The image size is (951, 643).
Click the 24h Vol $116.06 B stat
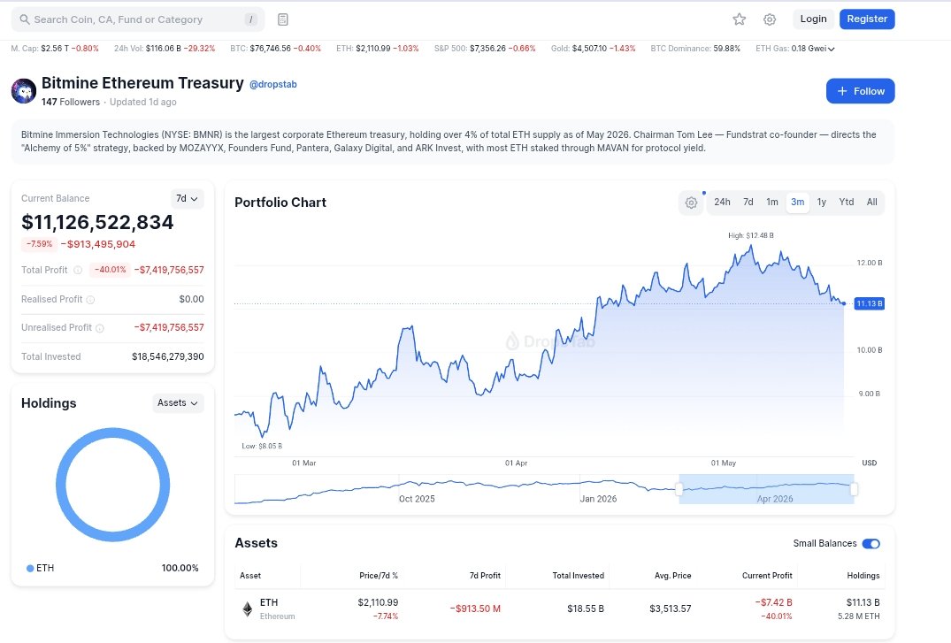click(165, 49)
